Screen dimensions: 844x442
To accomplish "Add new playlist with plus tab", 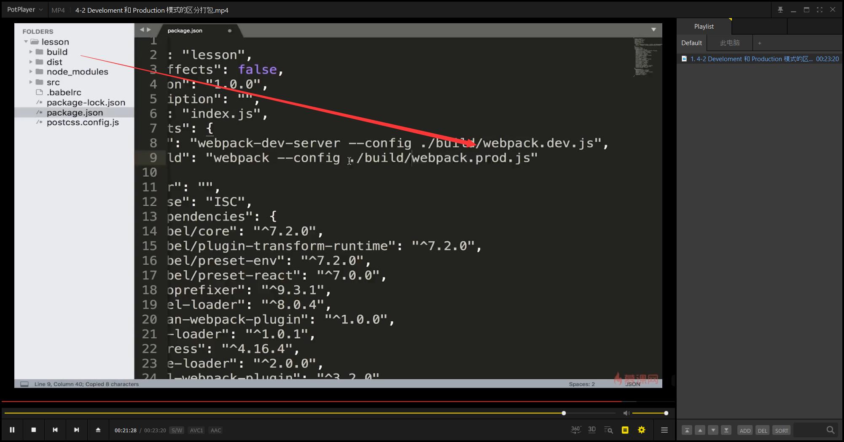I will click(760, 43).
